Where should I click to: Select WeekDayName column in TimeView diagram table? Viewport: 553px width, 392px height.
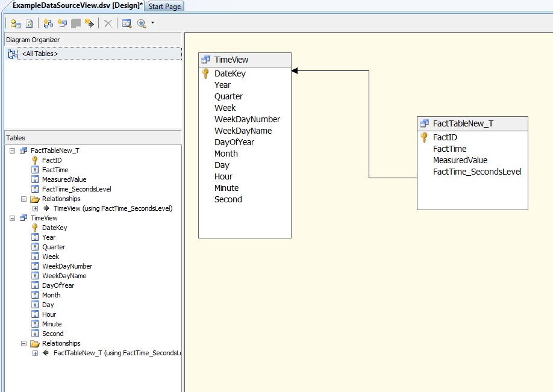(243, 131)
